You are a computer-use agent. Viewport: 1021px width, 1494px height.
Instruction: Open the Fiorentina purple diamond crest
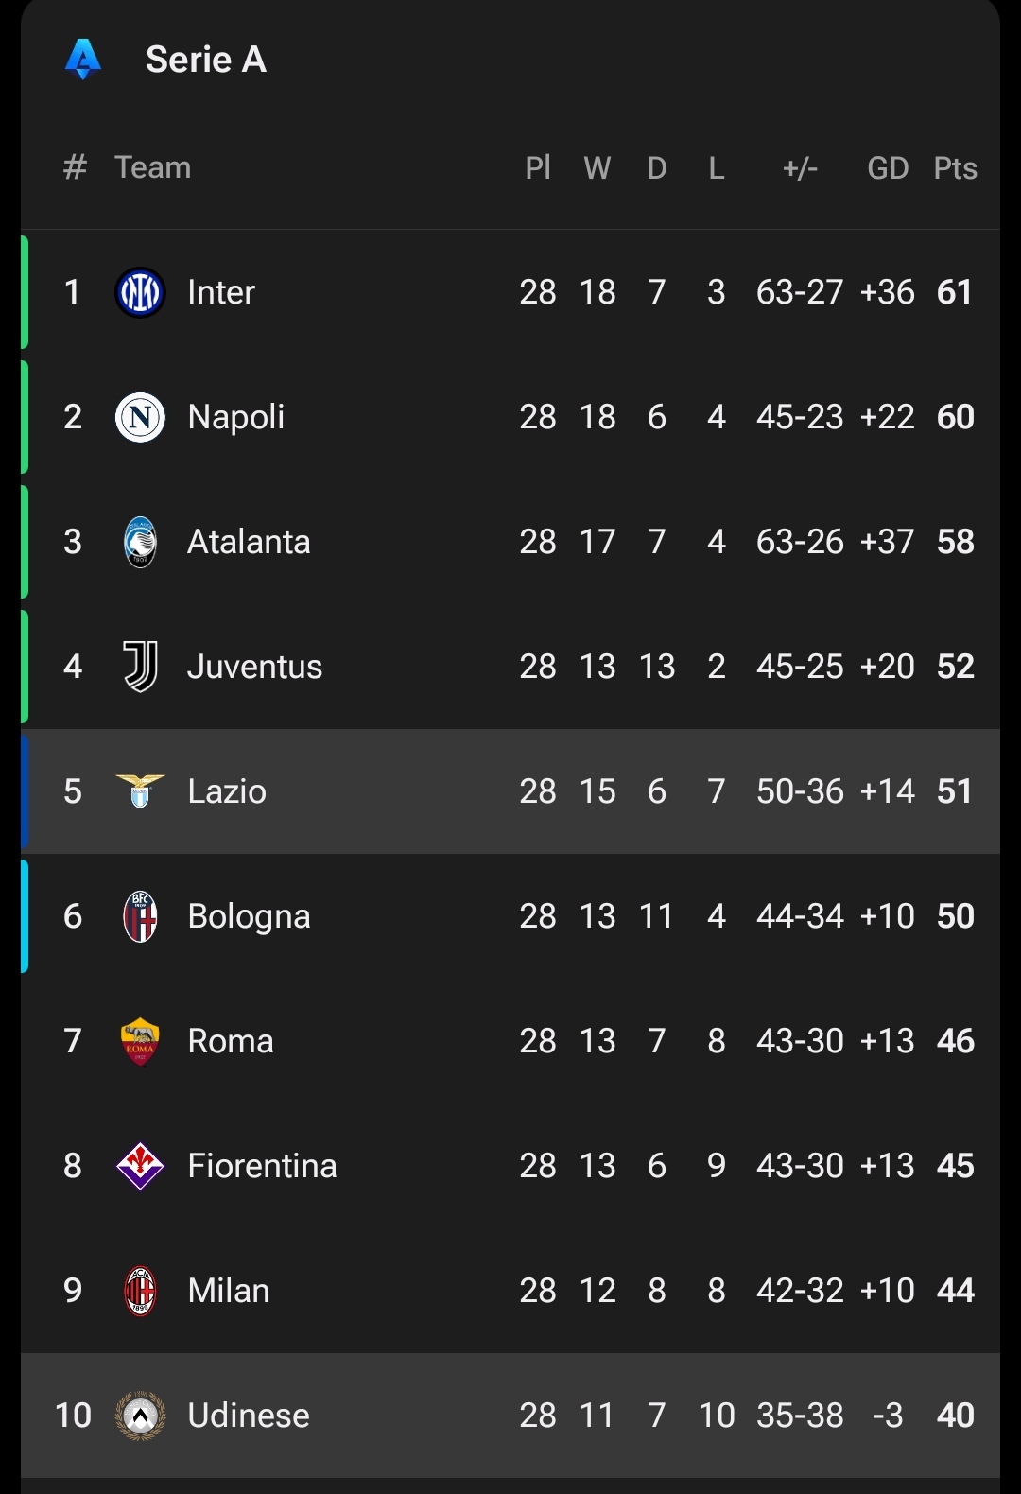click(x=140, y=1166)
